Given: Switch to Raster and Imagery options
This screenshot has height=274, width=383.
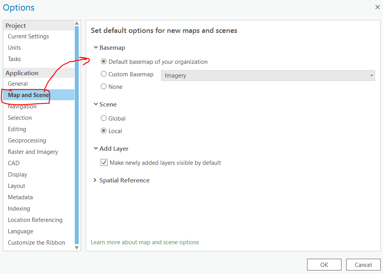Looking at the screenshot, I should point(33,152).
